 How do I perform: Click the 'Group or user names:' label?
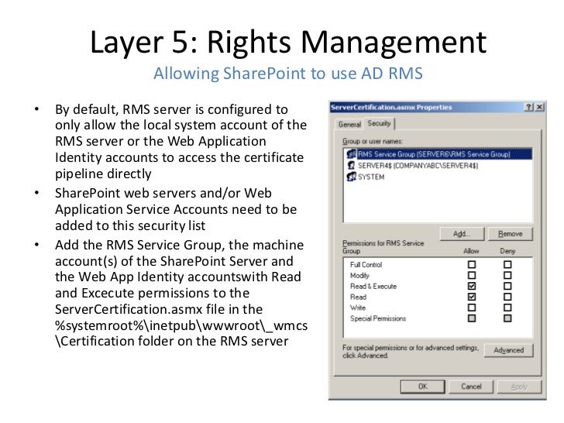pos(373,141)
